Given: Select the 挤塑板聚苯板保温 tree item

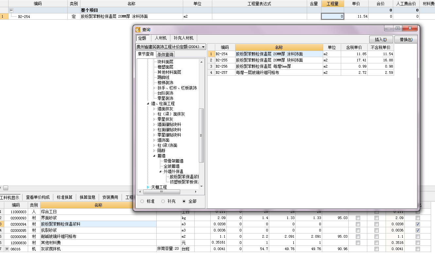Looking at the screenshot, I should (184, 182).
